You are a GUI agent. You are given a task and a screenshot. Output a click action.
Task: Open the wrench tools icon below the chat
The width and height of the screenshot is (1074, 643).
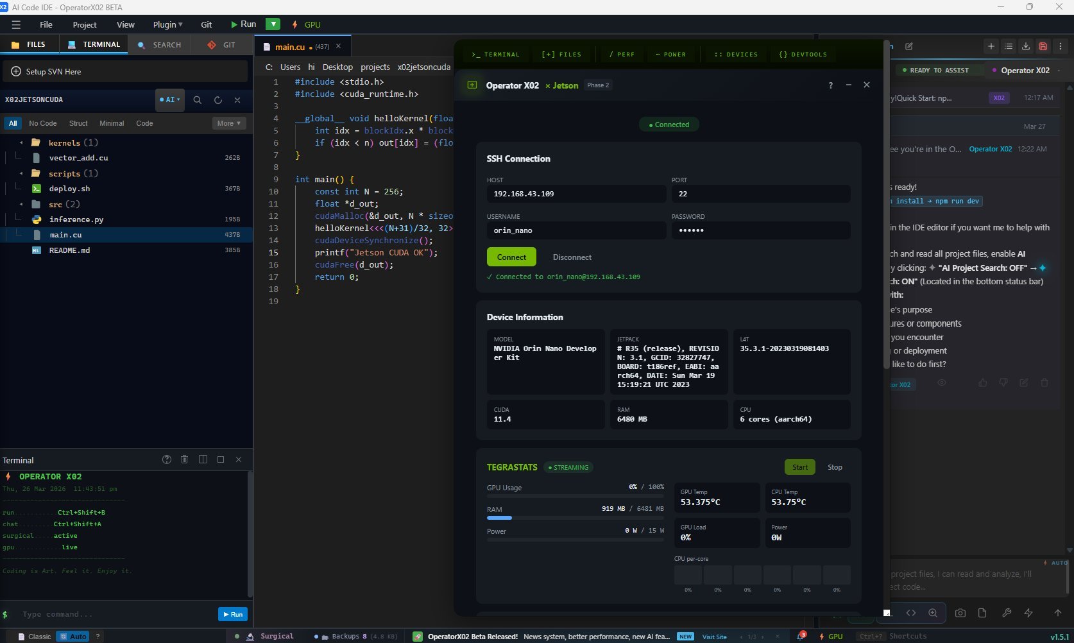pos(1006,613)
